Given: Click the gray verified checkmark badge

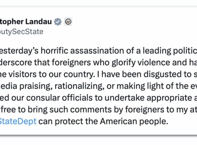Looking at the screenshot, I should coord(58,22).
